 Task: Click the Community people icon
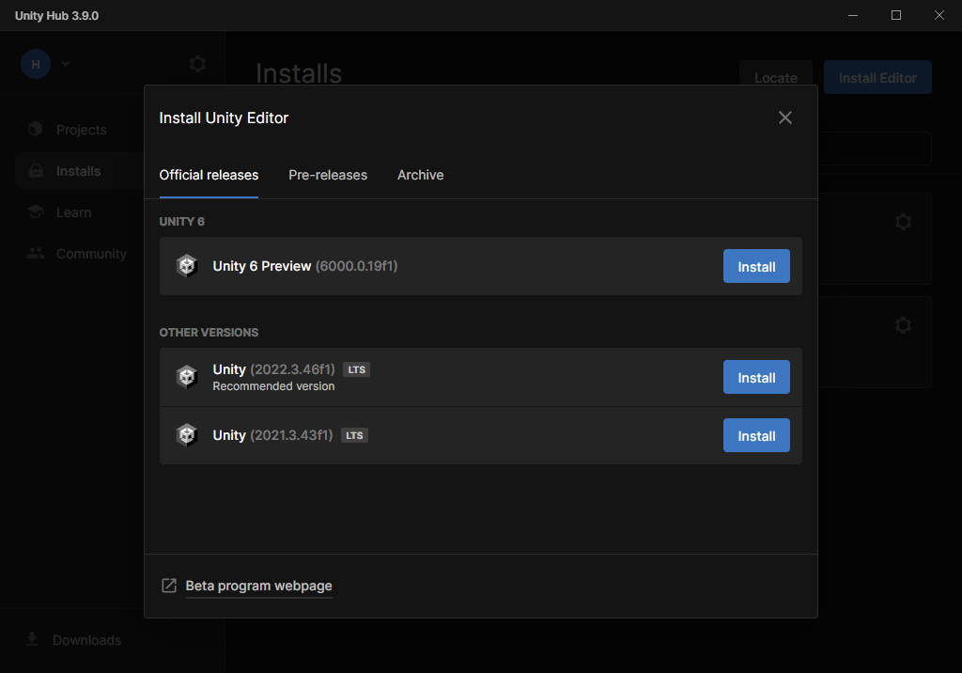point(36,253)
